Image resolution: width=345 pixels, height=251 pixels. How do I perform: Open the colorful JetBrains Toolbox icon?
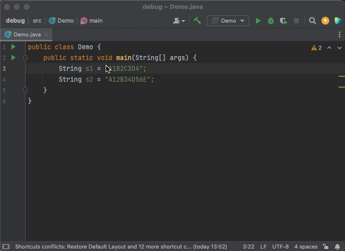click(338, 21)
